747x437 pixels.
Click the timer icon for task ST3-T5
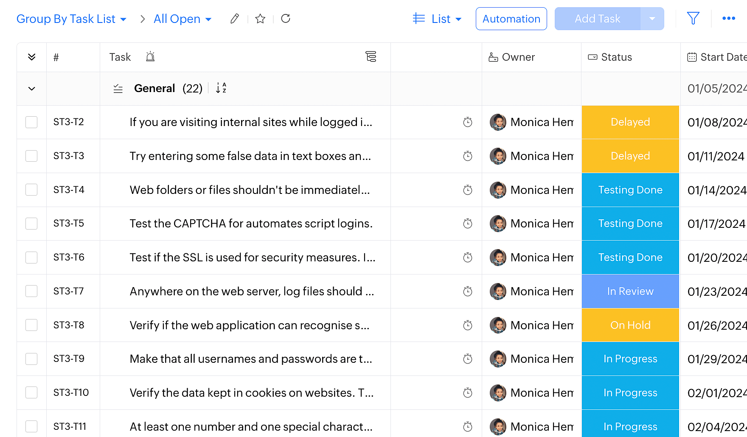coord(467,224)
